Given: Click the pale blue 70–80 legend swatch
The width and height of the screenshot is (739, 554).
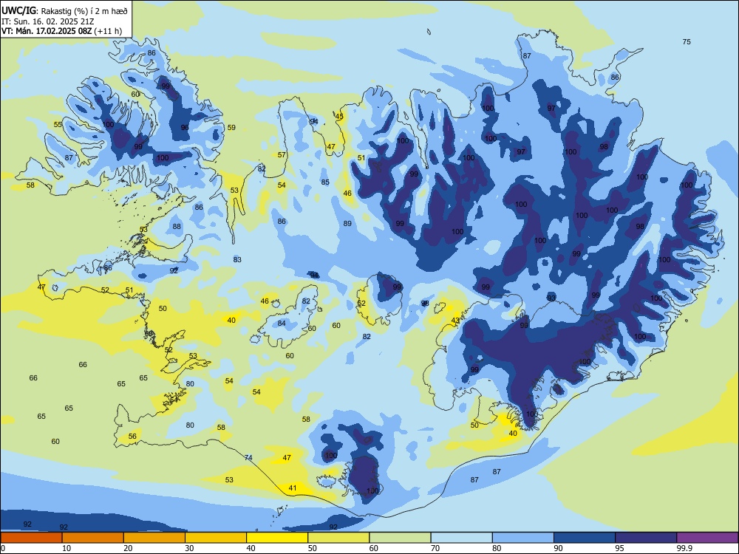Looking at the screenshot, I should [461, 538].
